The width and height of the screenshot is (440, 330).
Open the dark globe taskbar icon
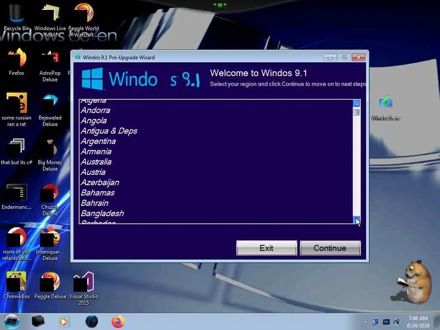[x=92, y=321]
